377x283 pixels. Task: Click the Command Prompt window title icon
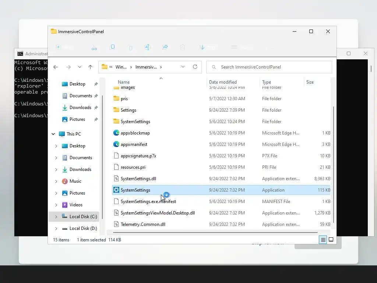(x=20, y=54)
